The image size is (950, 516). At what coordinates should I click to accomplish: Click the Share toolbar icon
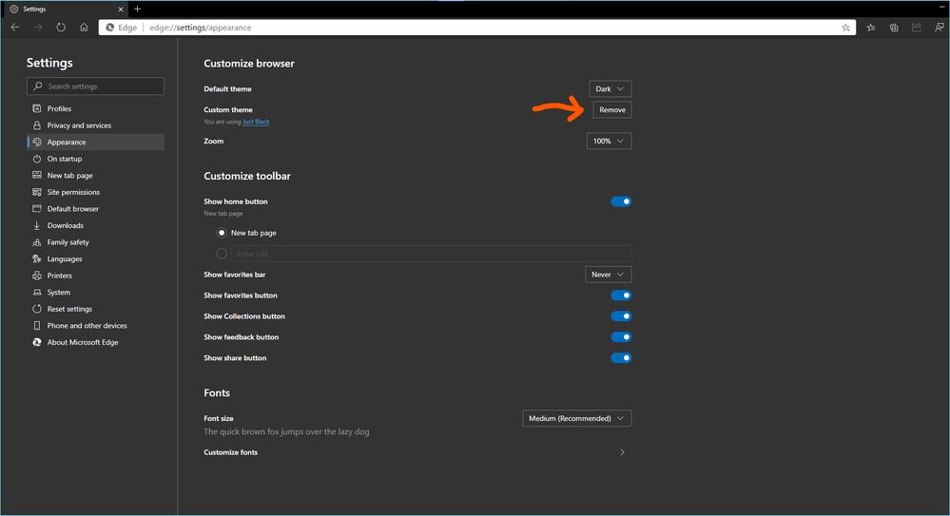(917, 28)
